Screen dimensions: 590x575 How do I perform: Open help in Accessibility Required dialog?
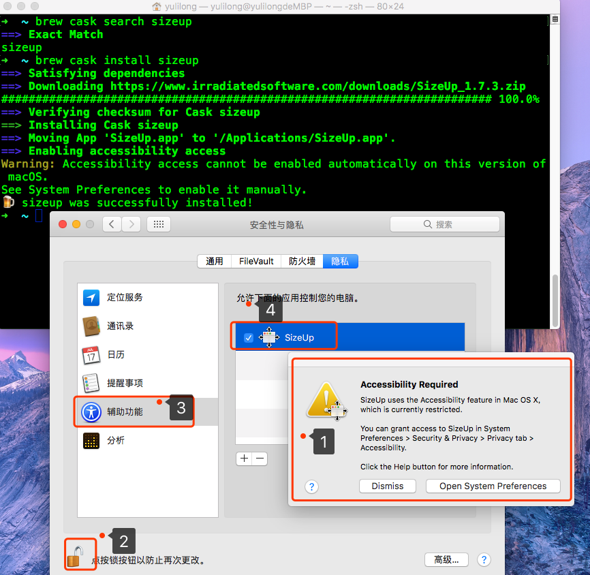311,486
